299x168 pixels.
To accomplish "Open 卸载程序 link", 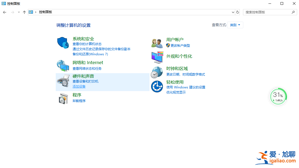I will [x=79, y=101].
